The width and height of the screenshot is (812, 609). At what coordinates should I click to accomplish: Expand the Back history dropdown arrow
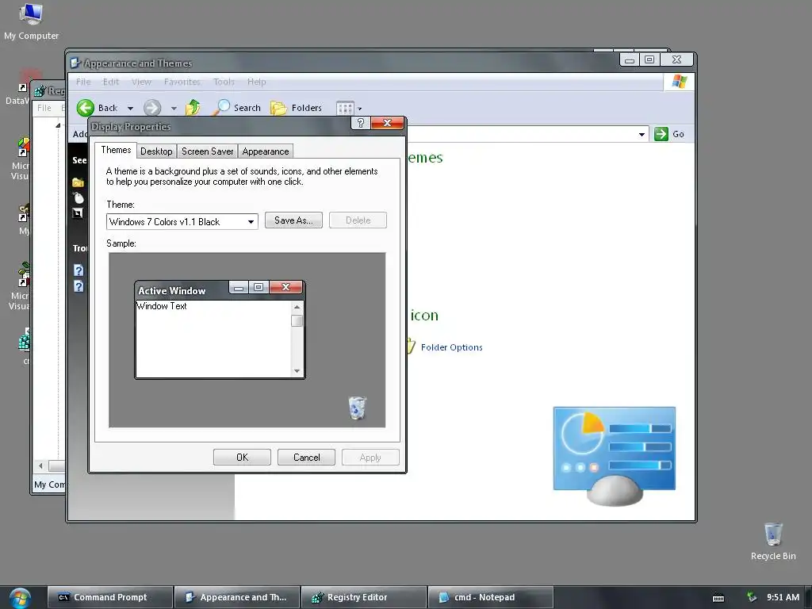pos(131,108)
